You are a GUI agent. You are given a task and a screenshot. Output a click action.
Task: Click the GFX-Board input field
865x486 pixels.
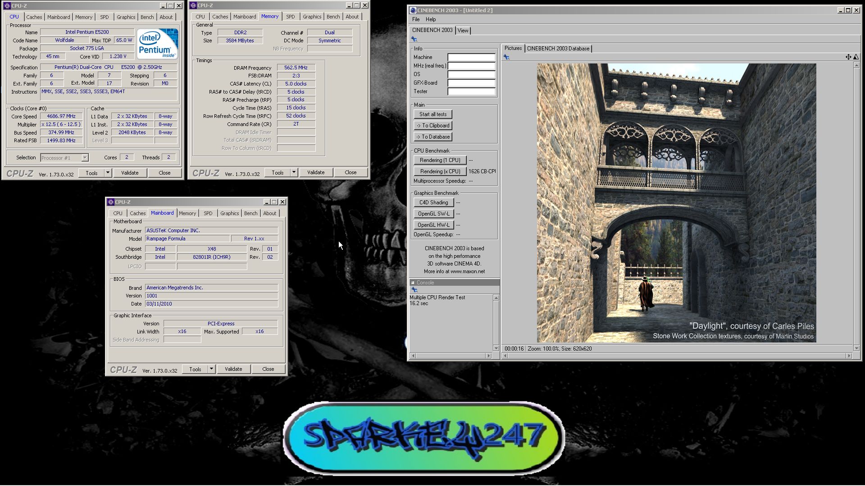point(471,83)
